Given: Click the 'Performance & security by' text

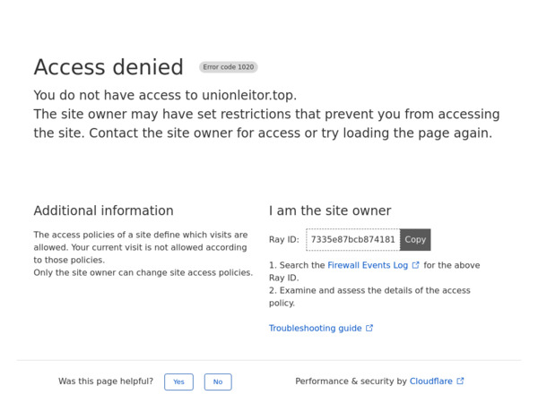Looking at the screenshot, I should click(x=351, y=382).
